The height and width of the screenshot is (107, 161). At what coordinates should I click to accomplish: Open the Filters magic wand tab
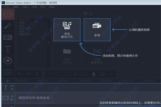(x=8, y=26)
